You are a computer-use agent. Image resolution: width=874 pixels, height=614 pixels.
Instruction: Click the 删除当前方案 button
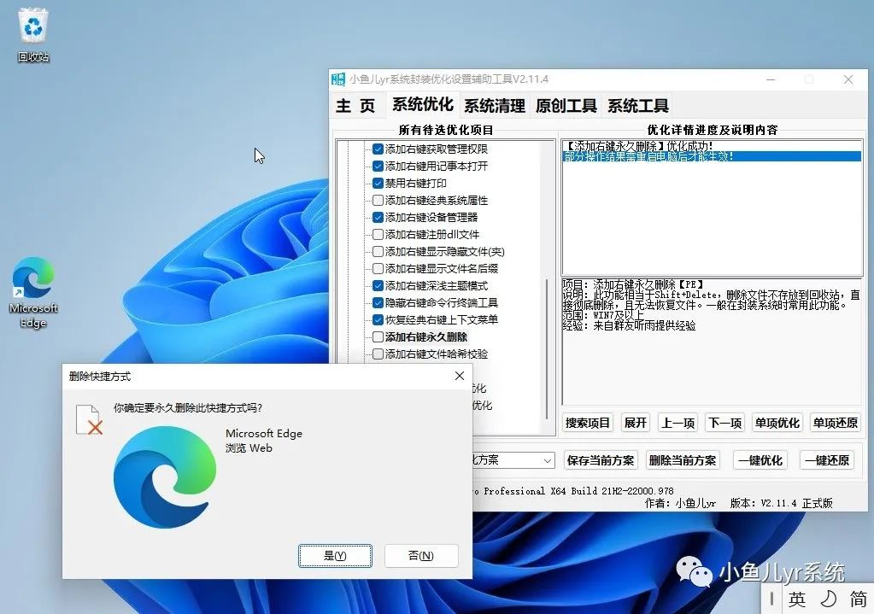click(683, 460)
